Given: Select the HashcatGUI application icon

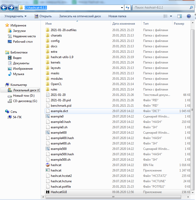Looking at the screenshot, I should (47, 192).
